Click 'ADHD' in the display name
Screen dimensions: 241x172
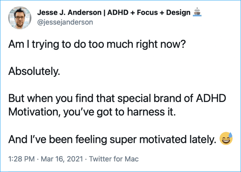(x=118, y=12)
